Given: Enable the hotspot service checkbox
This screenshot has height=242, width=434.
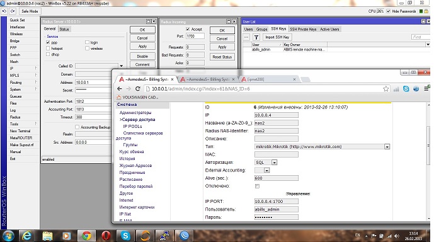Looking at the screenshot, I should (48, 48).
